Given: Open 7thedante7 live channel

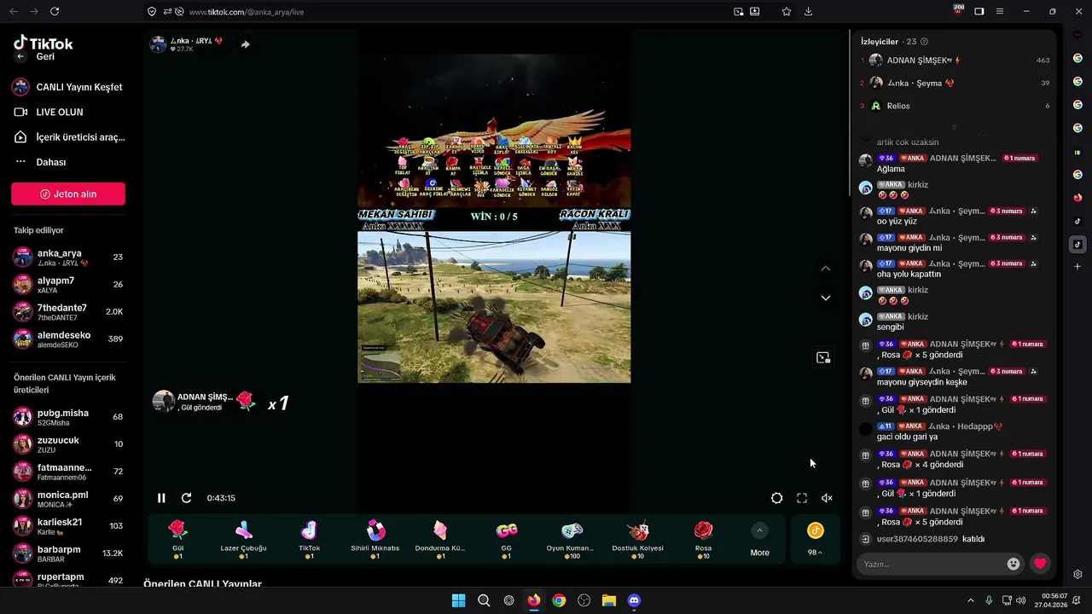Looking at the screenshot, I should 68,312.
